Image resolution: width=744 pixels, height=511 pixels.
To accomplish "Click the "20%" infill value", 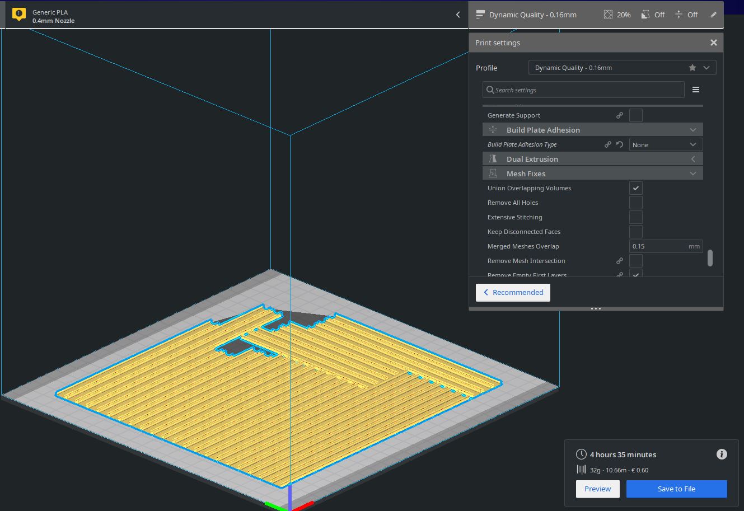I will (624, 15).
